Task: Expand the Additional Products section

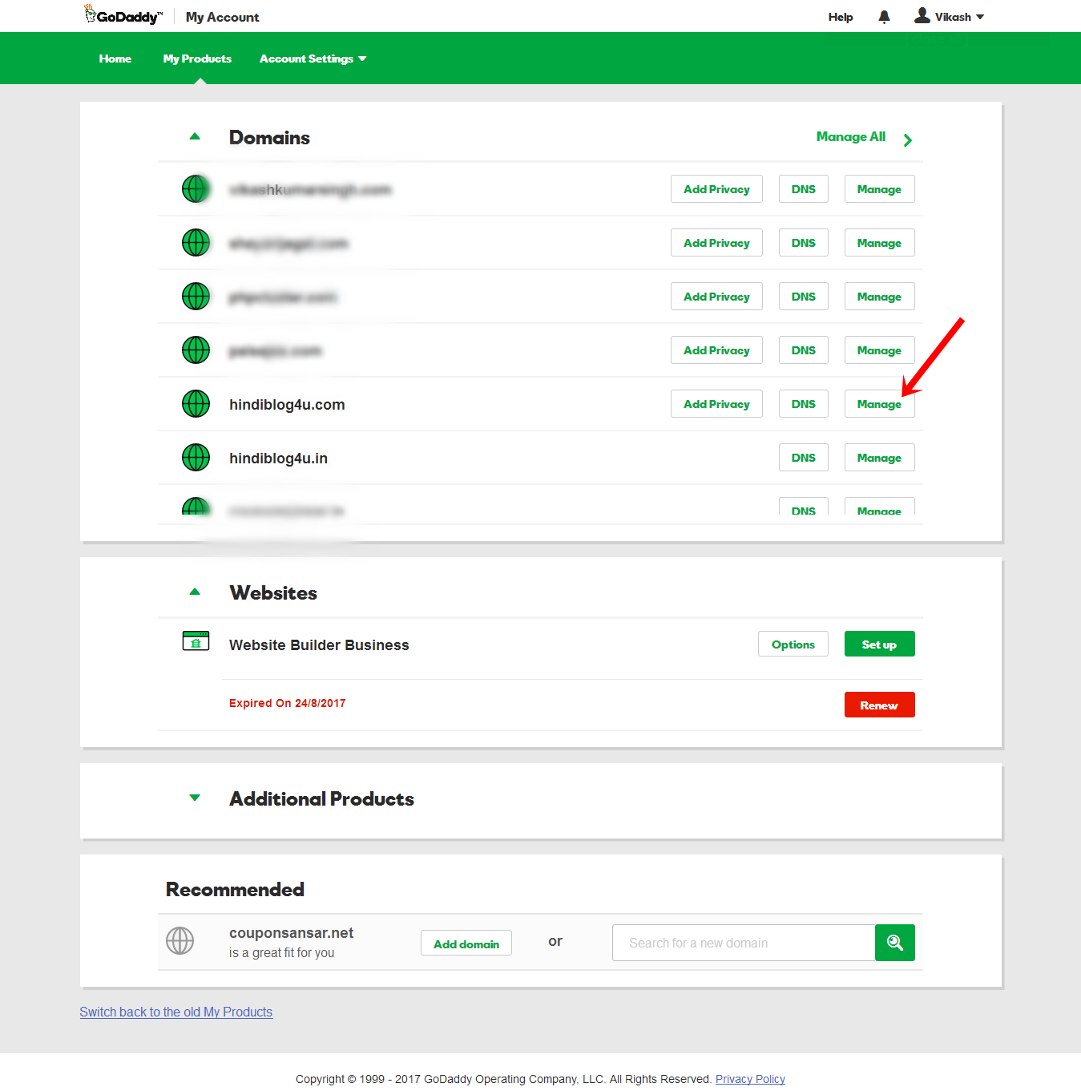Action: 195,798
